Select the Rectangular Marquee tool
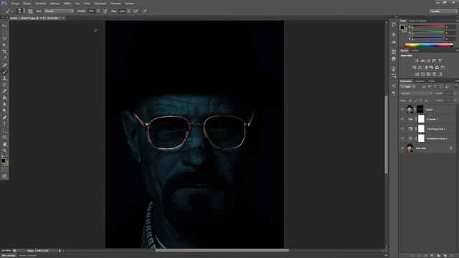The image size is (459, 258). (4, 32)
